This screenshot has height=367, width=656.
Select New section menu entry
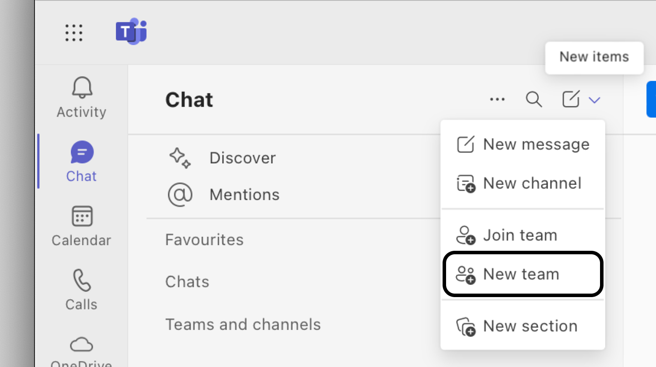pos(523,326)
